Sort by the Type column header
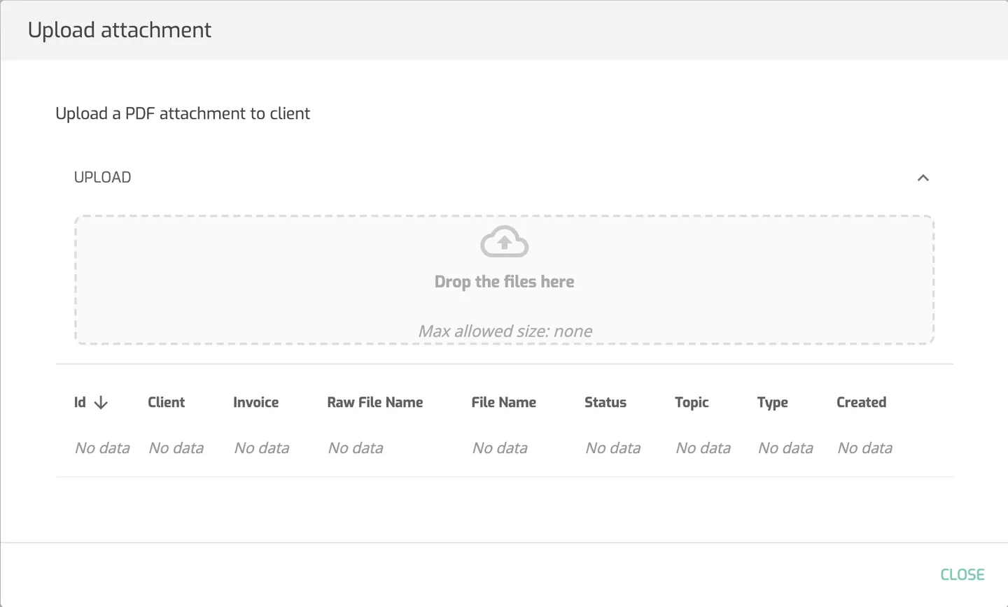The width and height of the screenshot is (1008, 607). [x=772, y=402]
